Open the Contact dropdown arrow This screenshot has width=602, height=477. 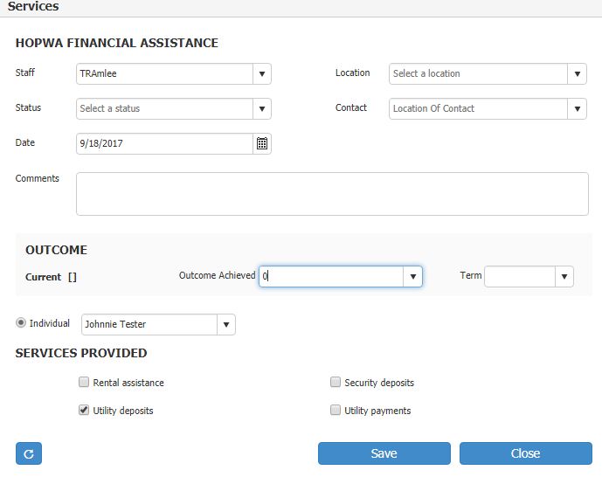click(577, 108)
